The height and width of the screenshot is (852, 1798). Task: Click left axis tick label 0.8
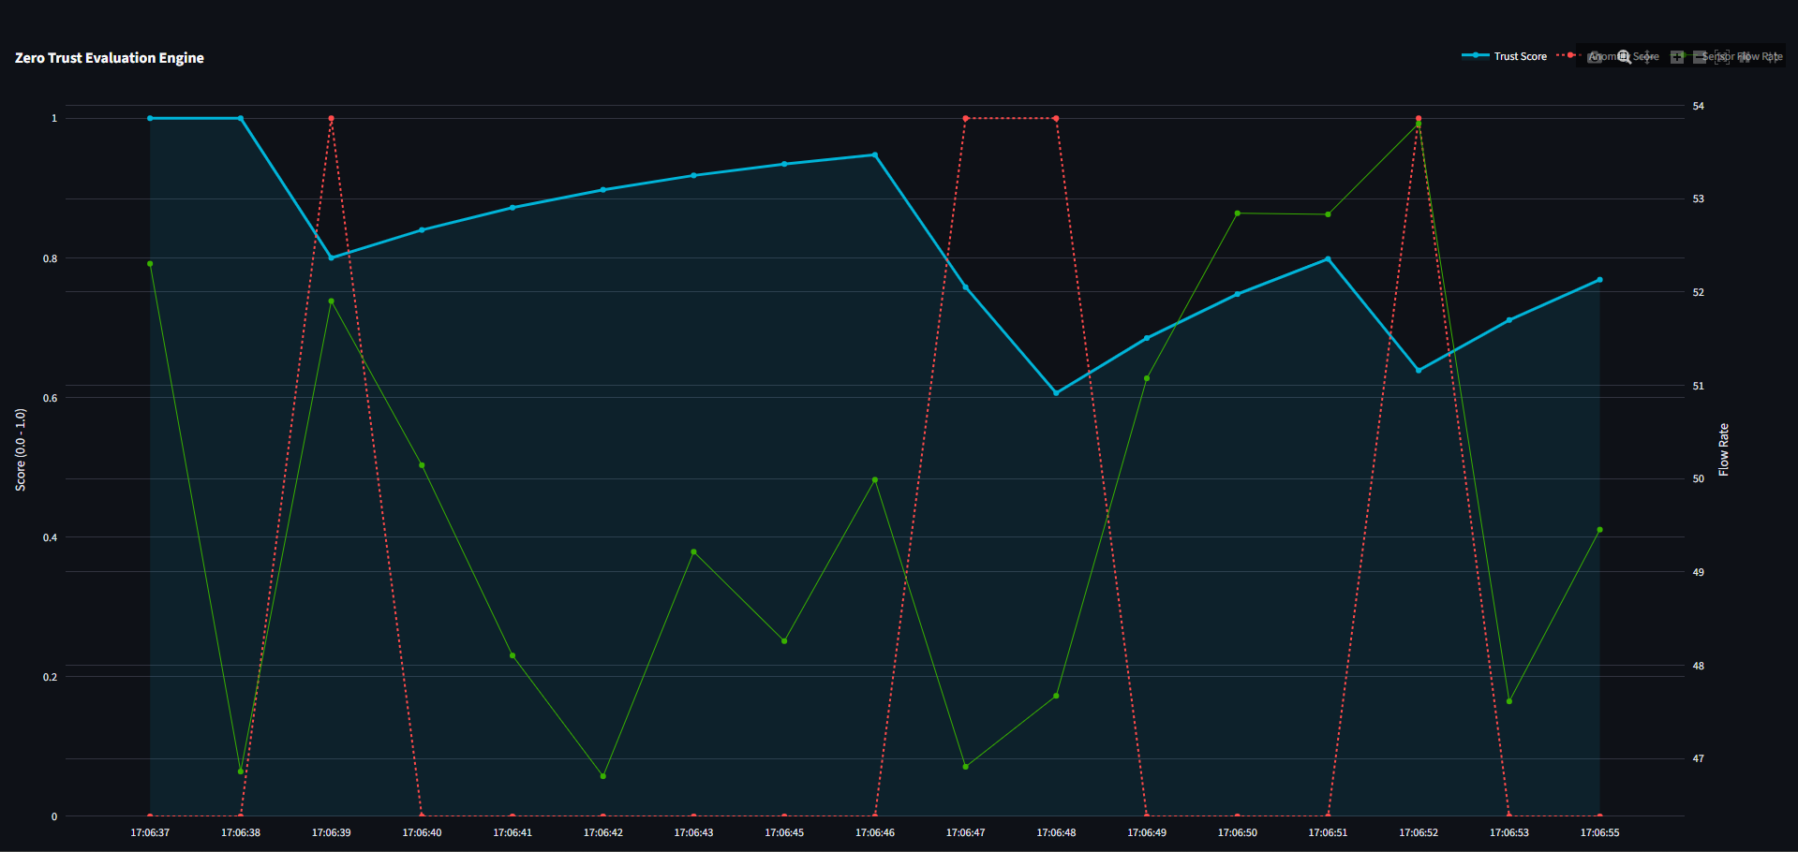click(x=51, y=258)
